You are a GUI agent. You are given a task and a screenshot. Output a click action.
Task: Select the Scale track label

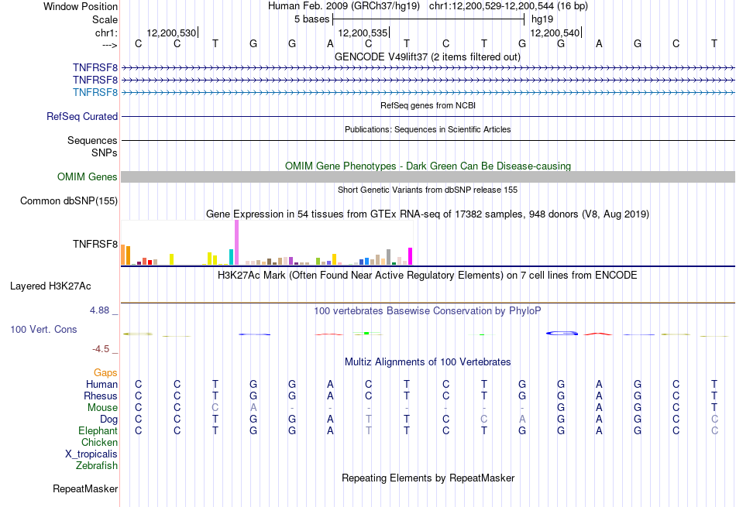(105, 19)
